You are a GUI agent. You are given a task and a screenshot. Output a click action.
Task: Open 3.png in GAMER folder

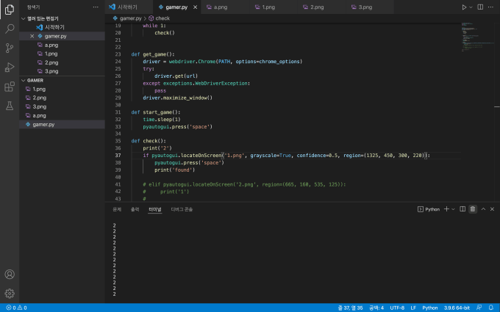tap(63, 106)
